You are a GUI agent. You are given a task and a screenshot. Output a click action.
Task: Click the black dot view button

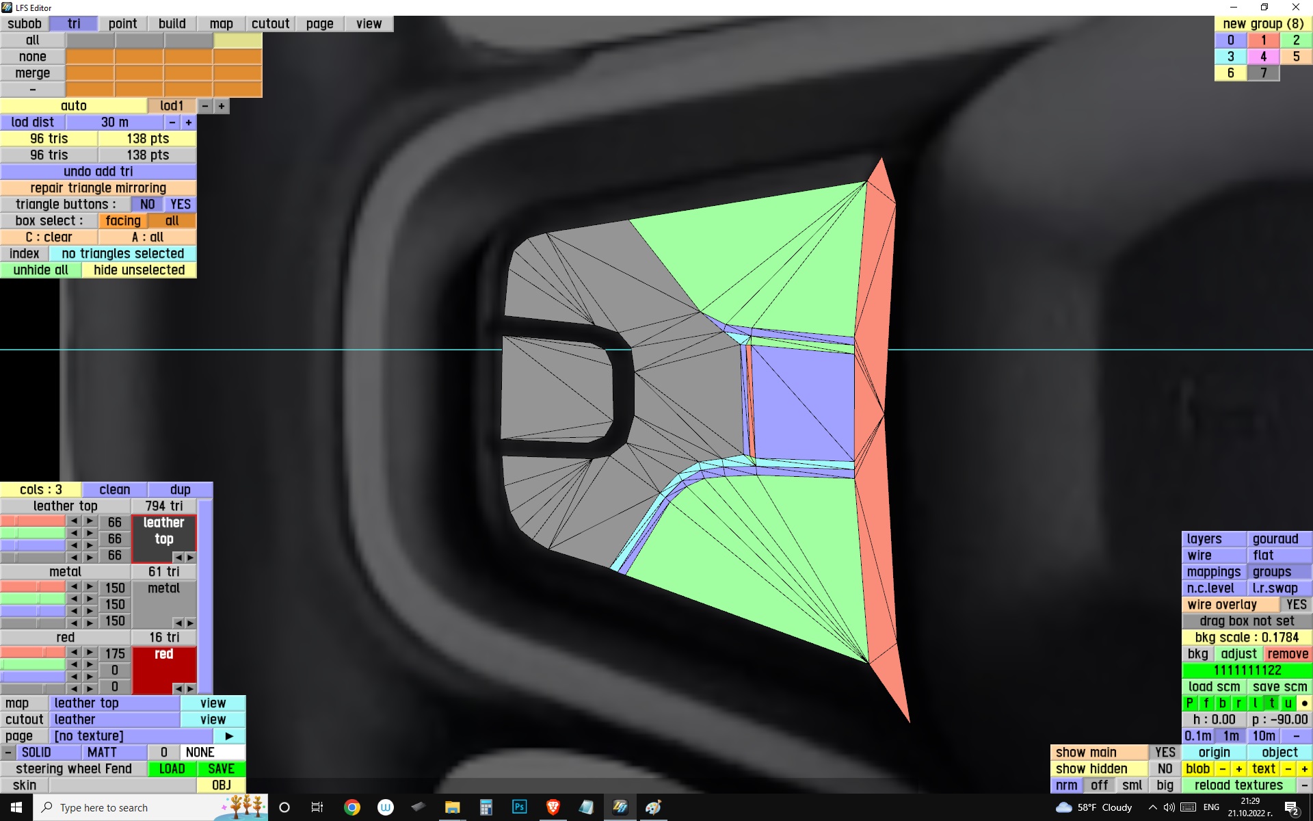click(x=1304, y=703)
